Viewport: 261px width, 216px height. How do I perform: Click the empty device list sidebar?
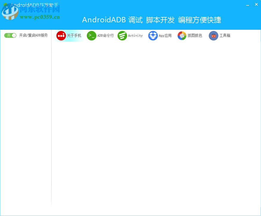(x=25, y=119)
